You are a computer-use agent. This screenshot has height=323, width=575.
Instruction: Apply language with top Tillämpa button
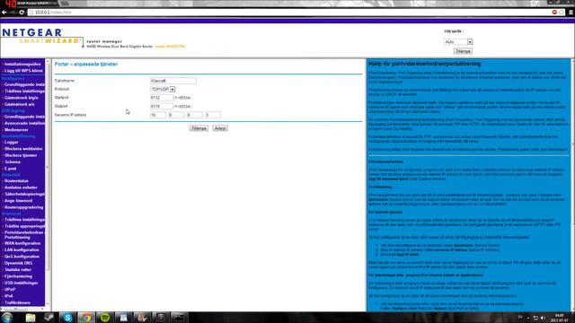pos(463,51)
